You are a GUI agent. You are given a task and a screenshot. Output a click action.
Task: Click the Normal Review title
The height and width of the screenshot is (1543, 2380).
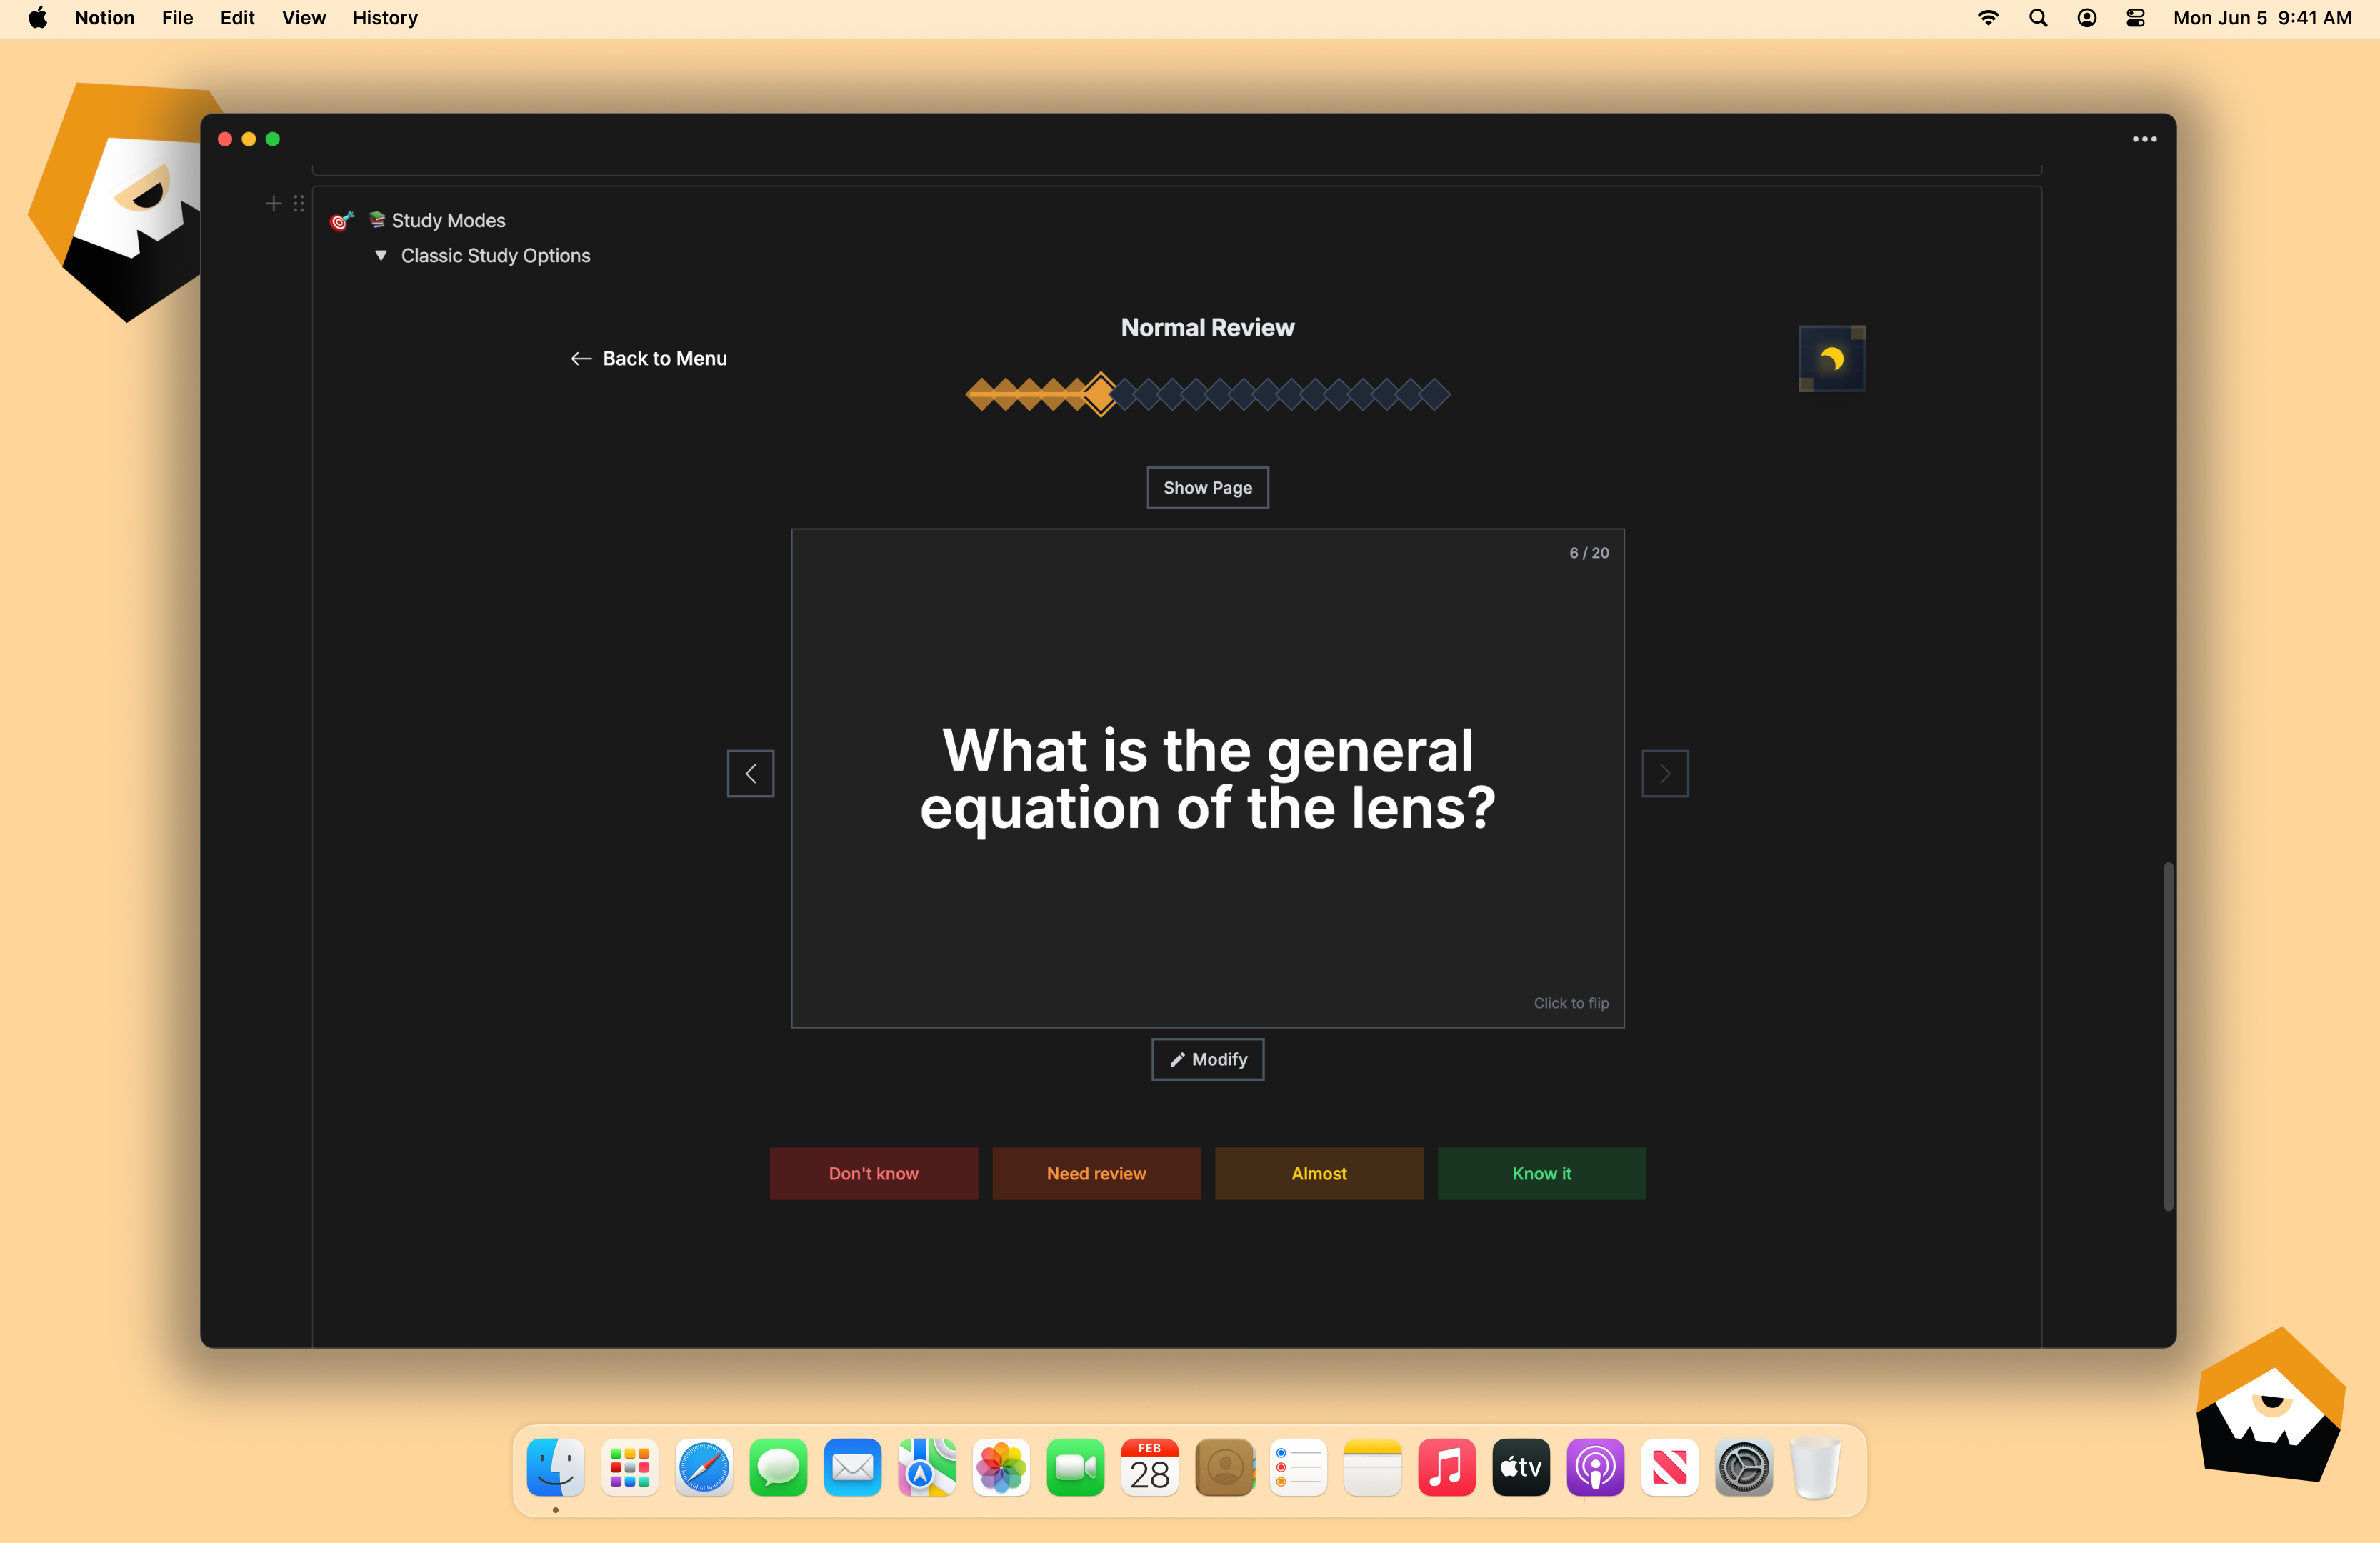pyautogui.click(x=1207, y=328)
